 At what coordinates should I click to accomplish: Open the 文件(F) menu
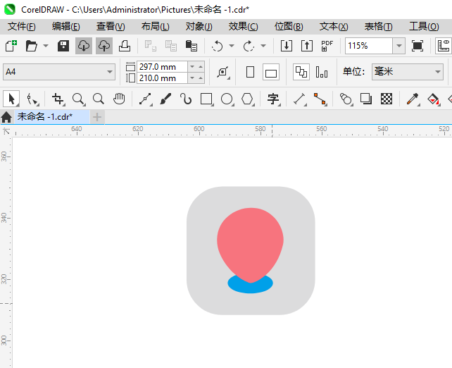[x=22, y=27]
